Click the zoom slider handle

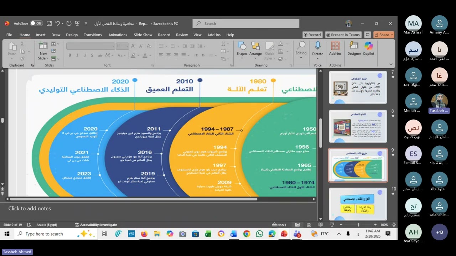click(358, 225)
